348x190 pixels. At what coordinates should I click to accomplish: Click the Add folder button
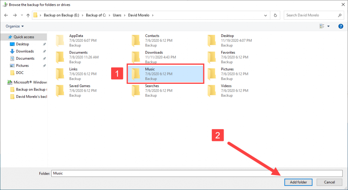[298, 182]
